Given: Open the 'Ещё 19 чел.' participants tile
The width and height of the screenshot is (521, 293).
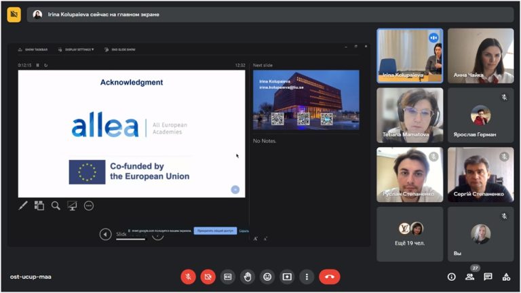Looking at the screenshot, I should 410,234.
